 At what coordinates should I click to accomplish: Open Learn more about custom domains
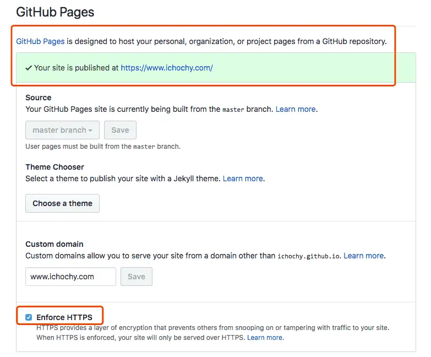(363, 256)
